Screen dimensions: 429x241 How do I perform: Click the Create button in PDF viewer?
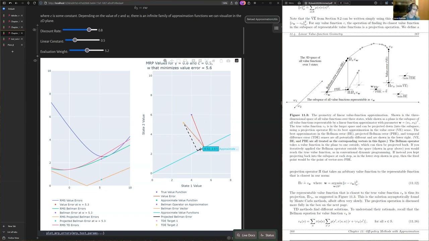pos(344,3)
